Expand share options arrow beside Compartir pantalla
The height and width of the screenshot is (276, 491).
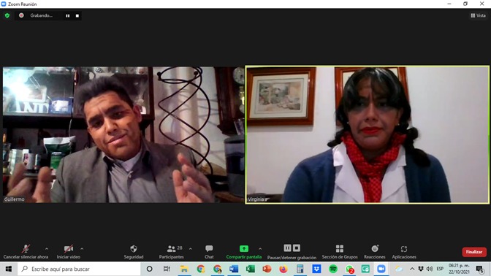point(260,249)
